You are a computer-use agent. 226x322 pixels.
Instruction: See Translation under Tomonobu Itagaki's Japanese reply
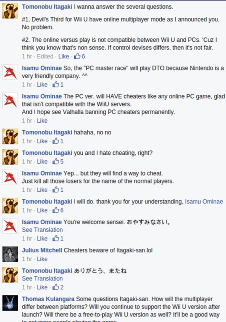pos(42,278)
